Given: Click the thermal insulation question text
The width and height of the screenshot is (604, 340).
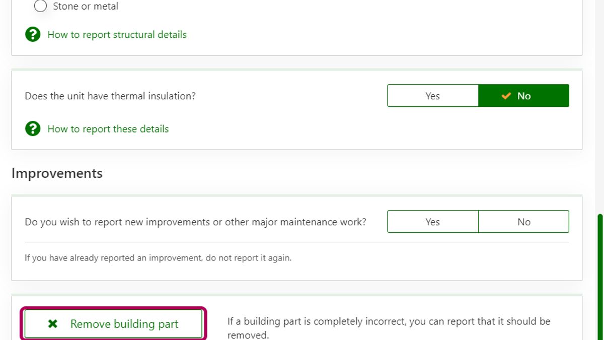Looking at the screenshot, I should coord(110,96).
